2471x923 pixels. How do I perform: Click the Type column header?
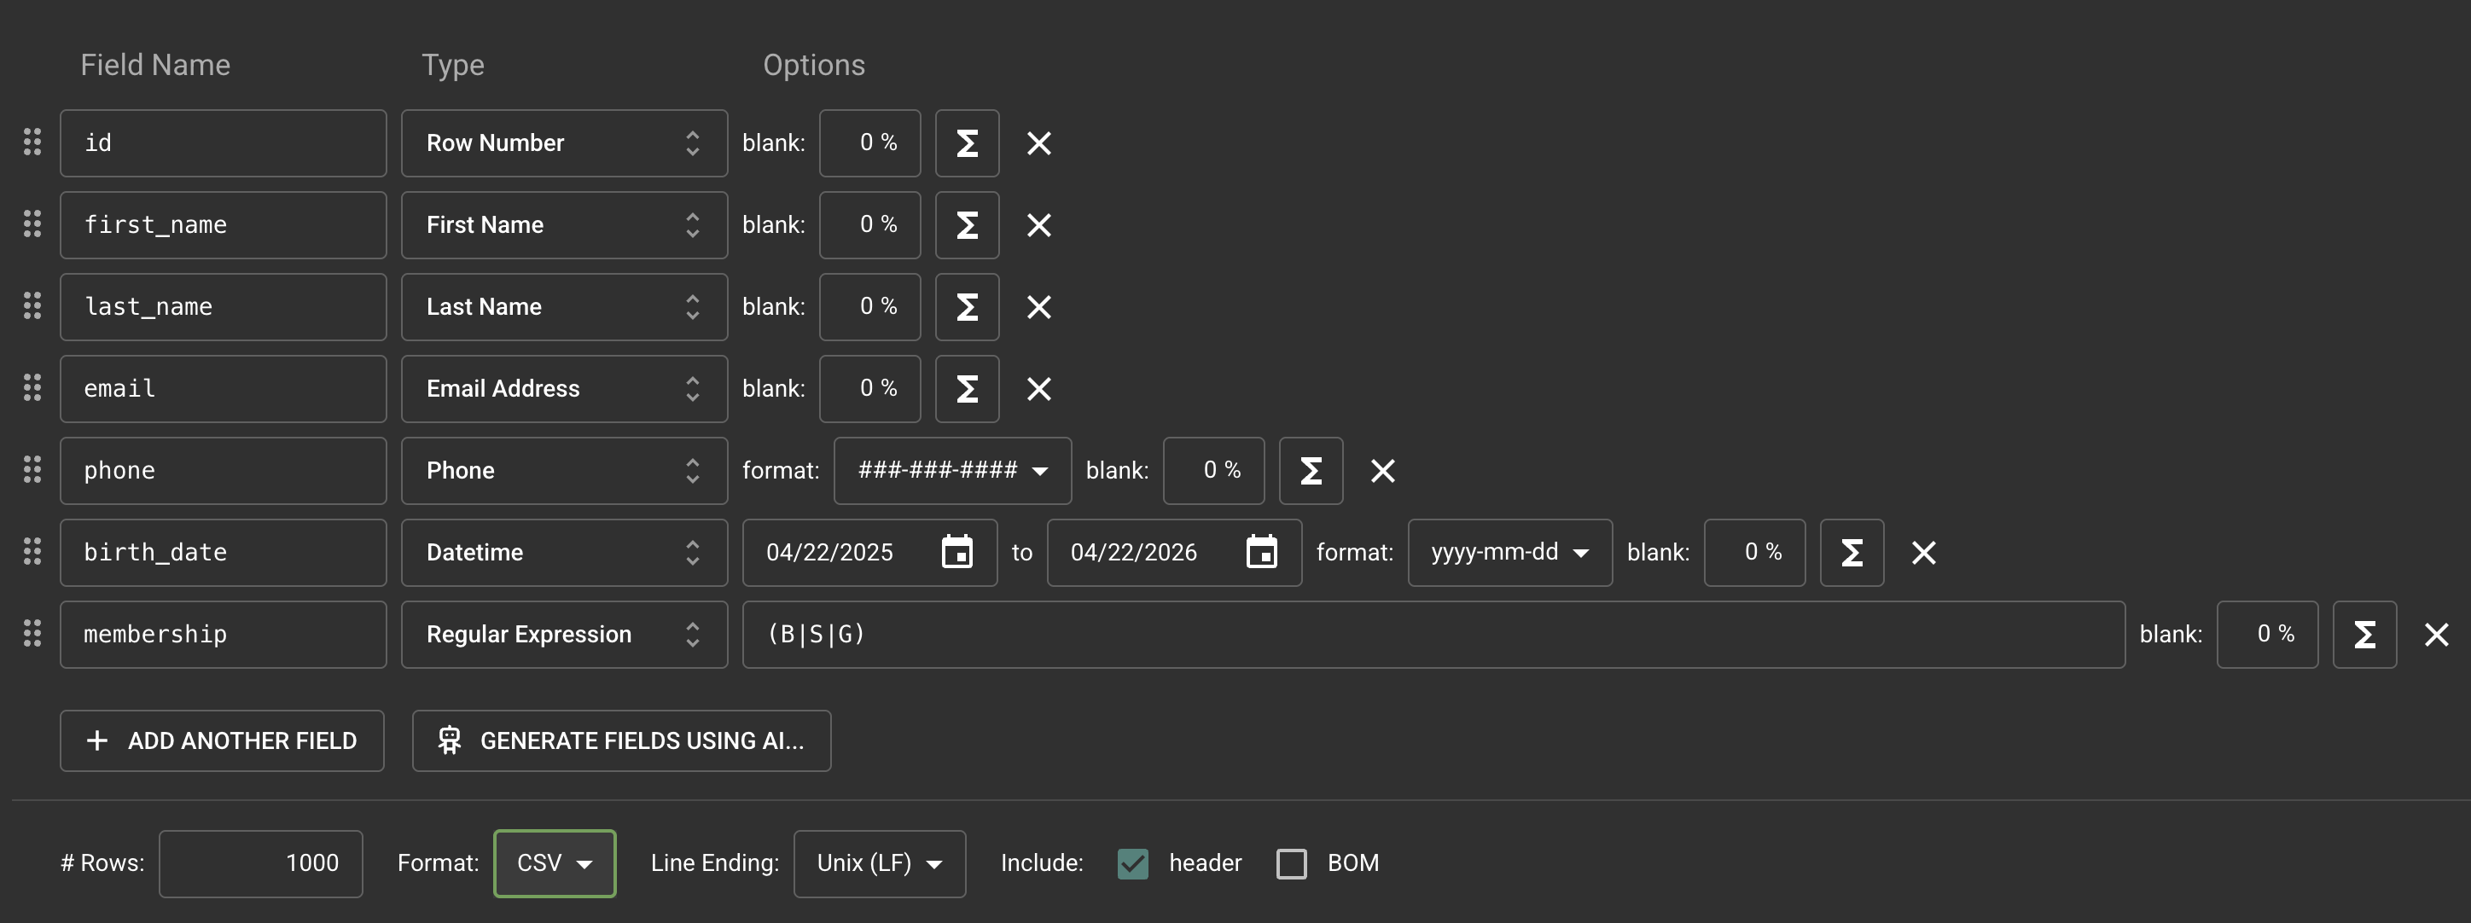click(x=453, y=65)
